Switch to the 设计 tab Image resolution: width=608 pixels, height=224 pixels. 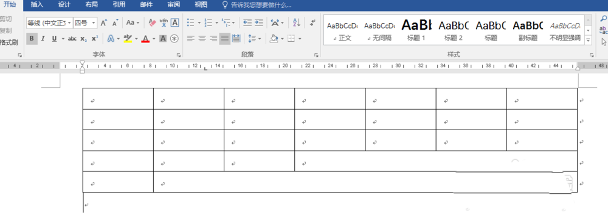point(64,5)
